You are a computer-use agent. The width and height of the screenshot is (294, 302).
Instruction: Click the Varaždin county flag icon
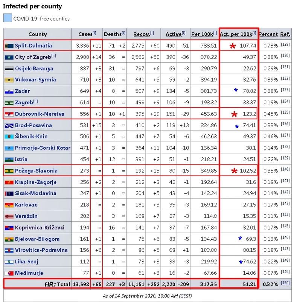(x=9, y=216)
